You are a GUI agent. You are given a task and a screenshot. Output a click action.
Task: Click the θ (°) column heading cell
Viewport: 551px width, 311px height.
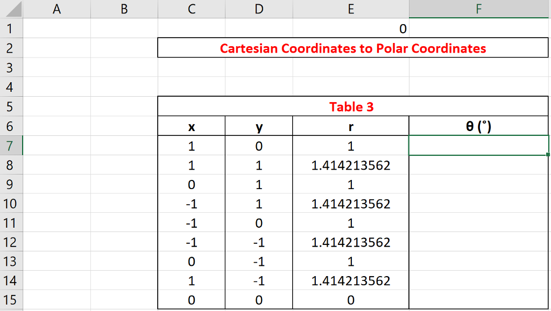tap(479, 127)
